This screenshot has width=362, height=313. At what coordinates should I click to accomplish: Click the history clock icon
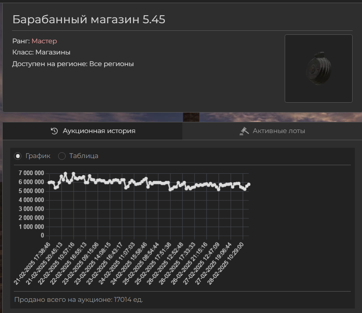[x=54, y=131]
